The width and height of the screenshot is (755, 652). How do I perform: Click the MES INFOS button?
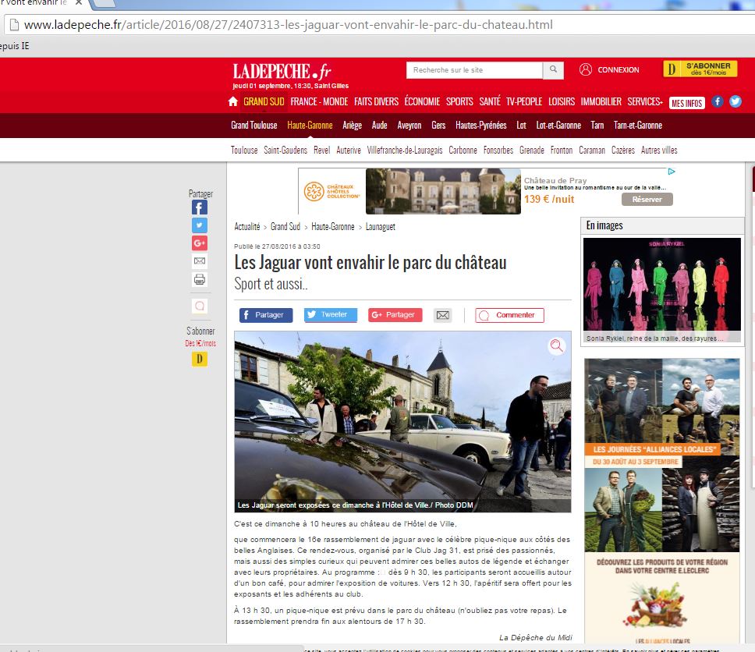click(687, 103)
